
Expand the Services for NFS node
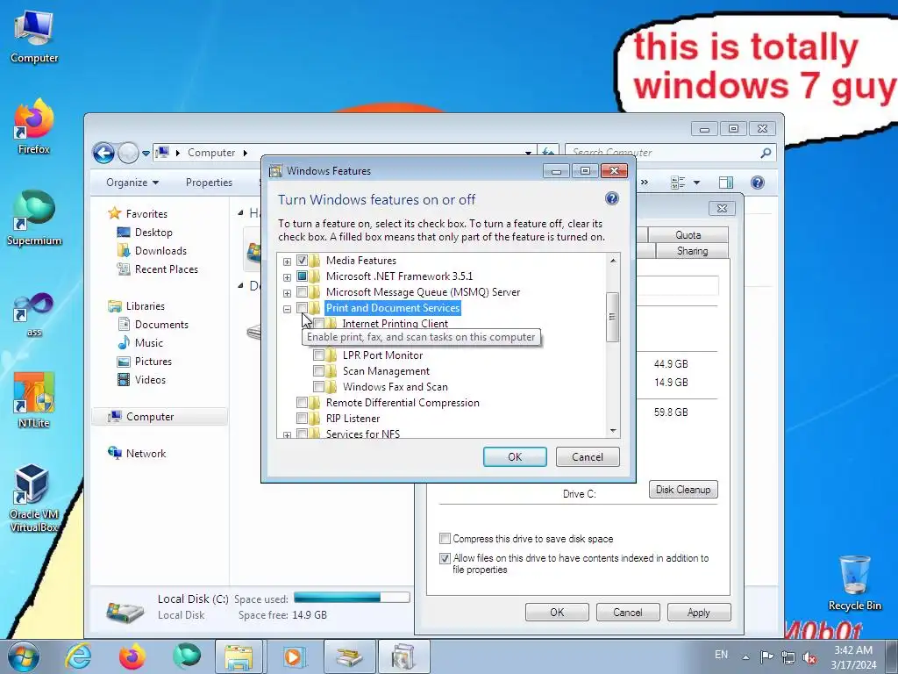click(x=287, y=435)
